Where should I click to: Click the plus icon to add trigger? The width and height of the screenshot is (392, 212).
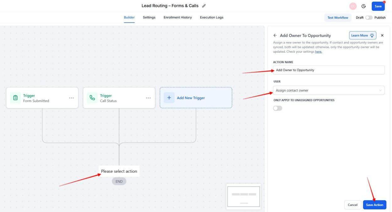pyautogui.click(x=169, y=98)
